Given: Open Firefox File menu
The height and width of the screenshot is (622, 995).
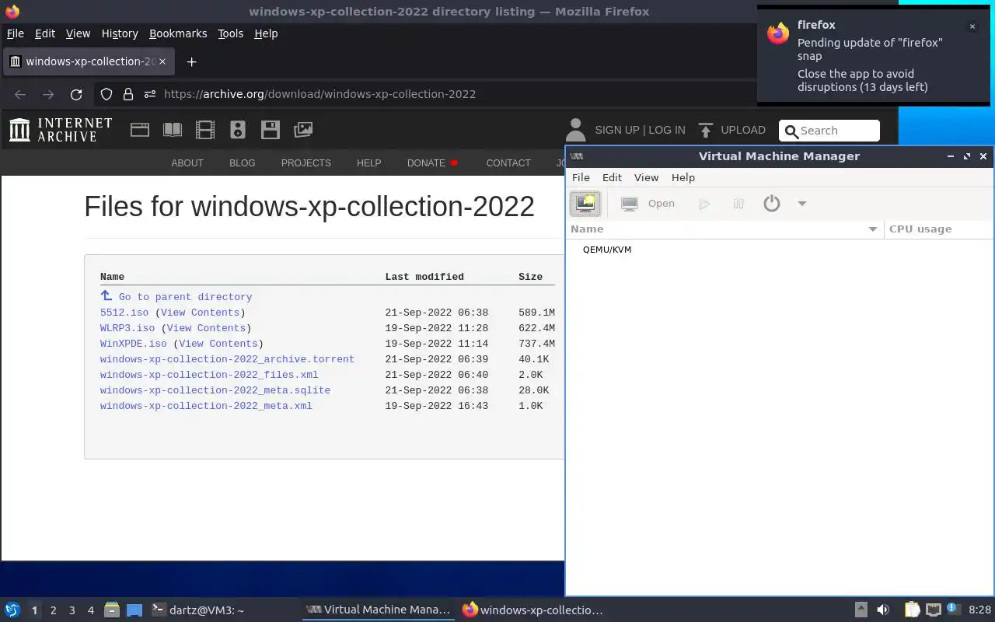Looking at the screenshot, I should point(16,33).
